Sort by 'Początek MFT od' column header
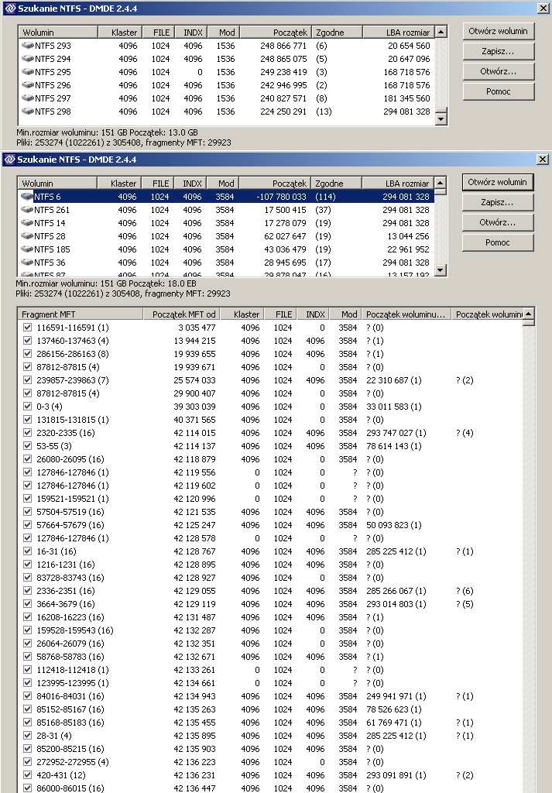Image resolution: width=552 pixels, height=793 pixels. [x=181, y=314]
